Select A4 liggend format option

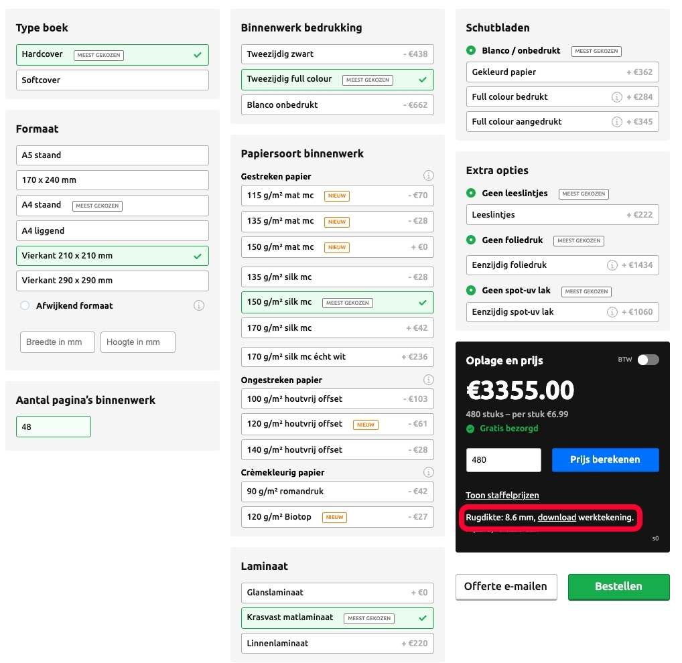pyautogui.click(x=112, y=231)
